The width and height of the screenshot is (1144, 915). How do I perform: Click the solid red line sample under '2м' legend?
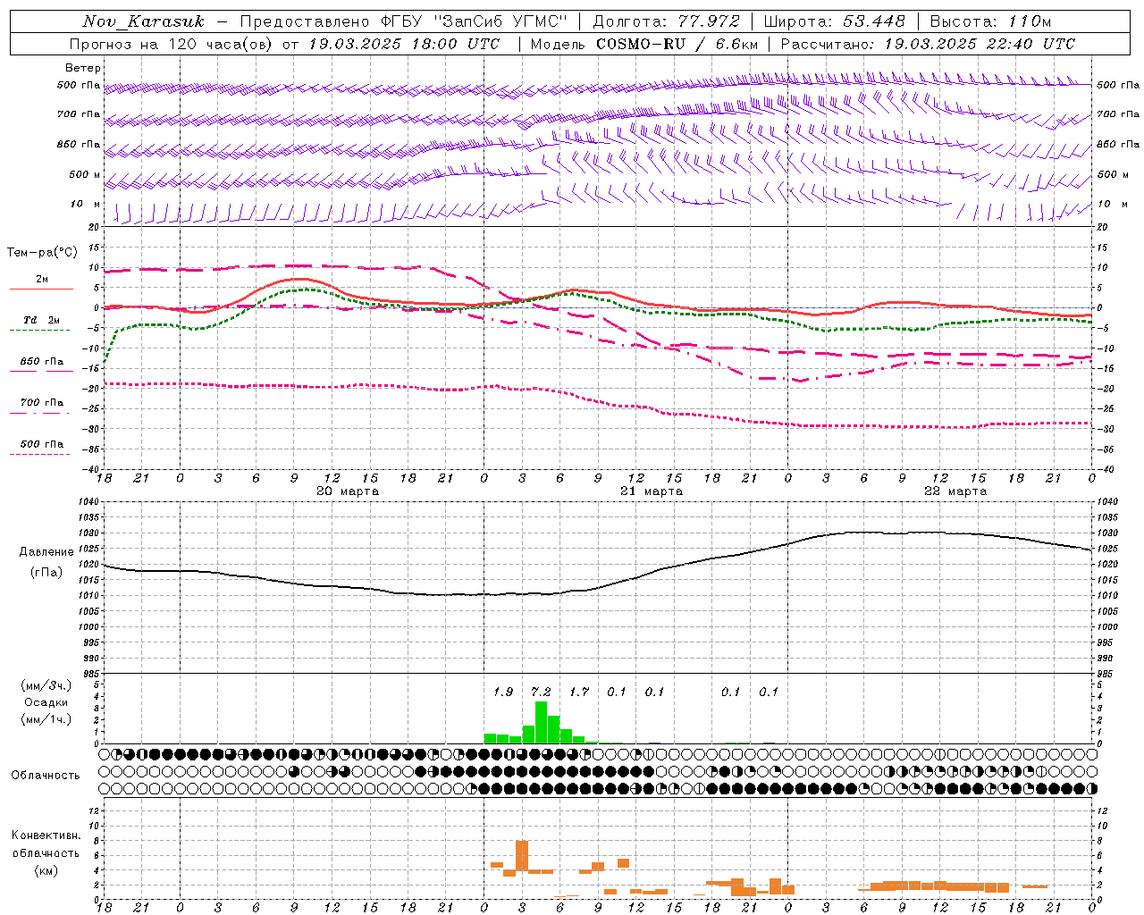point(41,289)
